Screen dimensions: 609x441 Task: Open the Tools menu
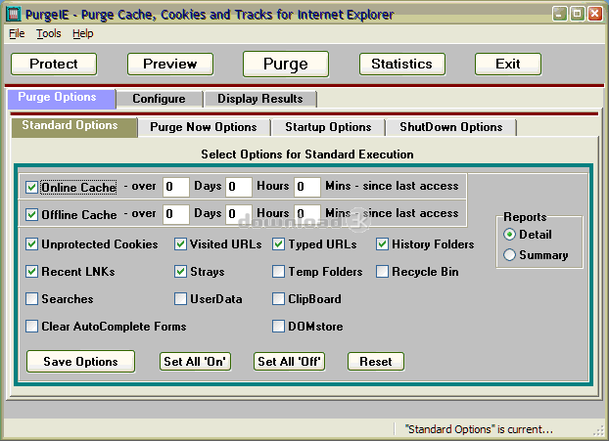point(49,34)
